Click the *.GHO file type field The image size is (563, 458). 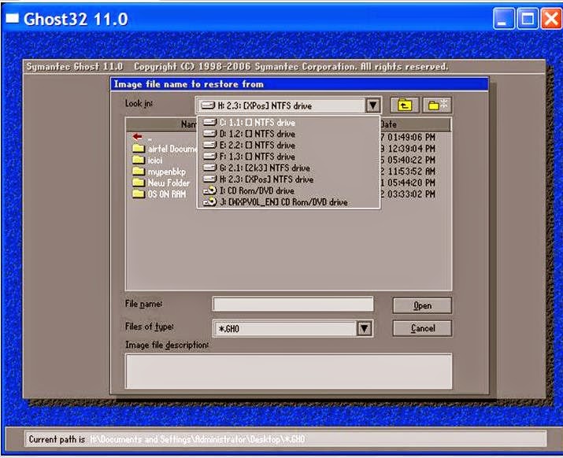pyautogui.click(x=286, y=328)
